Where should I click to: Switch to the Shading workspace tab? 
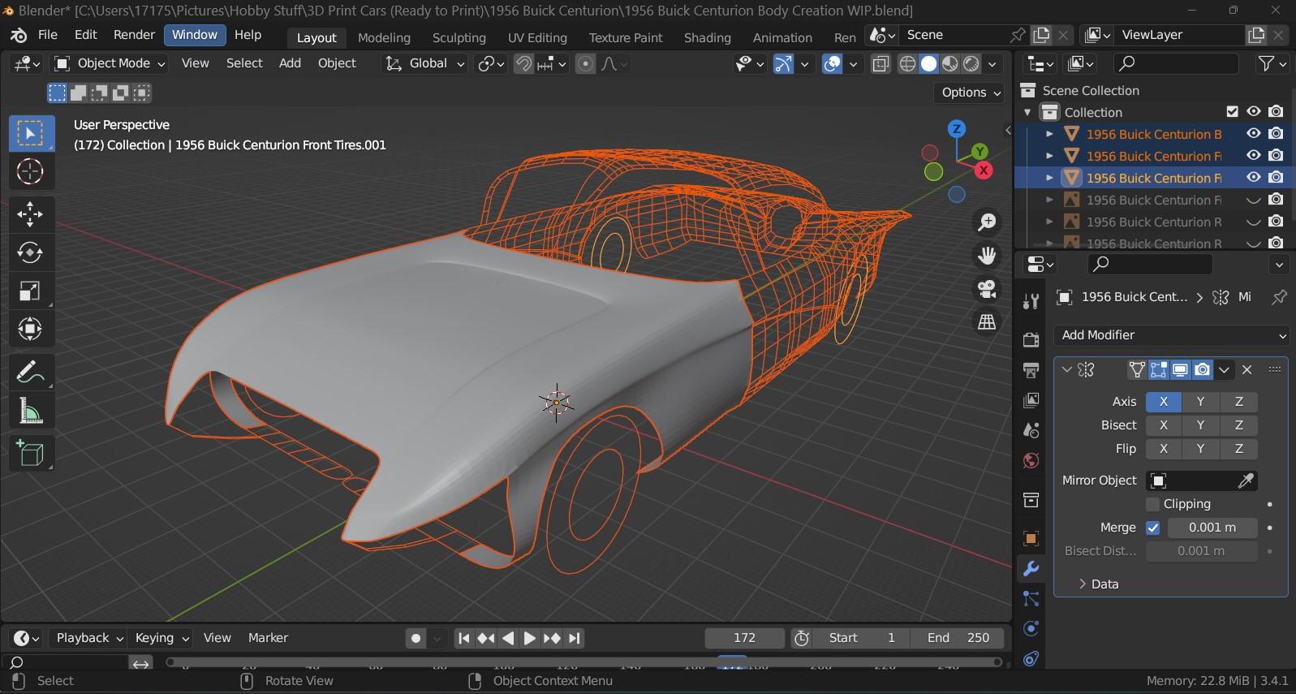coord(707,37)
